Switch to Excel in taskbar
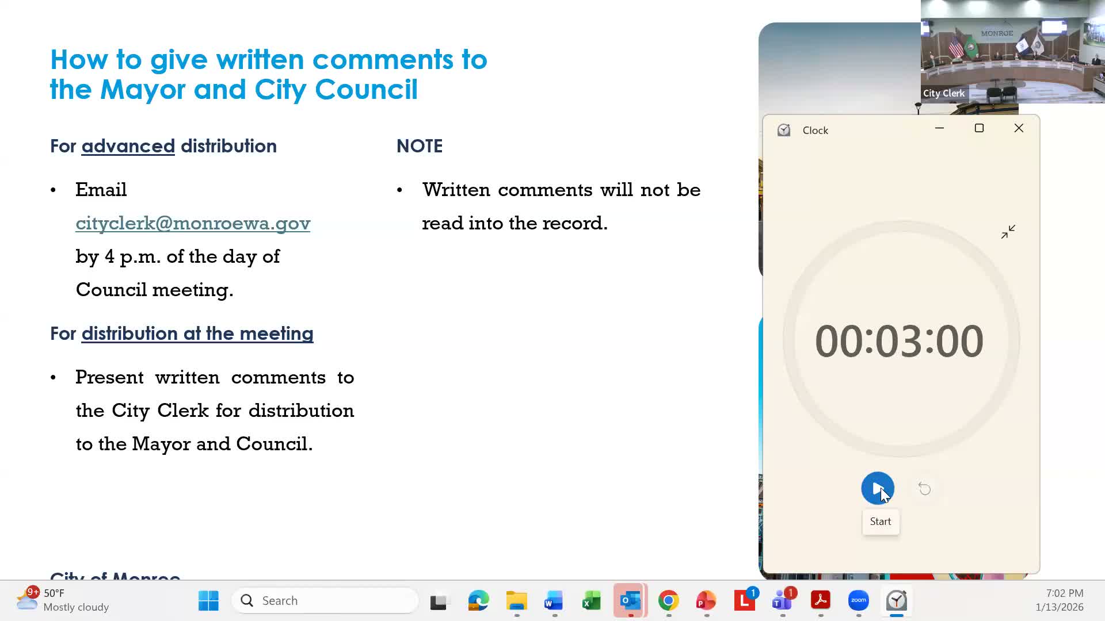 pyautogui.click(x=591, y=600)
